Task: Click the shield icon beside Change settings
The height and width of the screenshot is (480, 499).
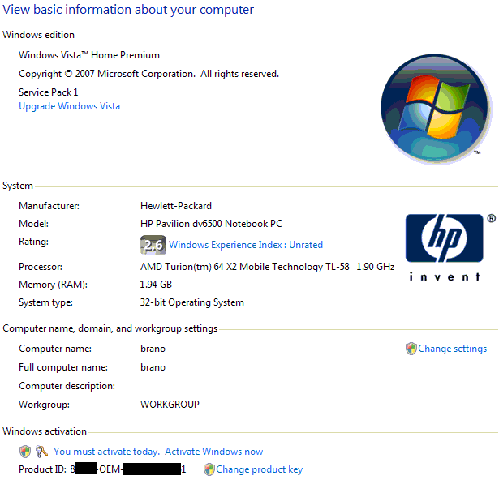Action: click(411, 349)
